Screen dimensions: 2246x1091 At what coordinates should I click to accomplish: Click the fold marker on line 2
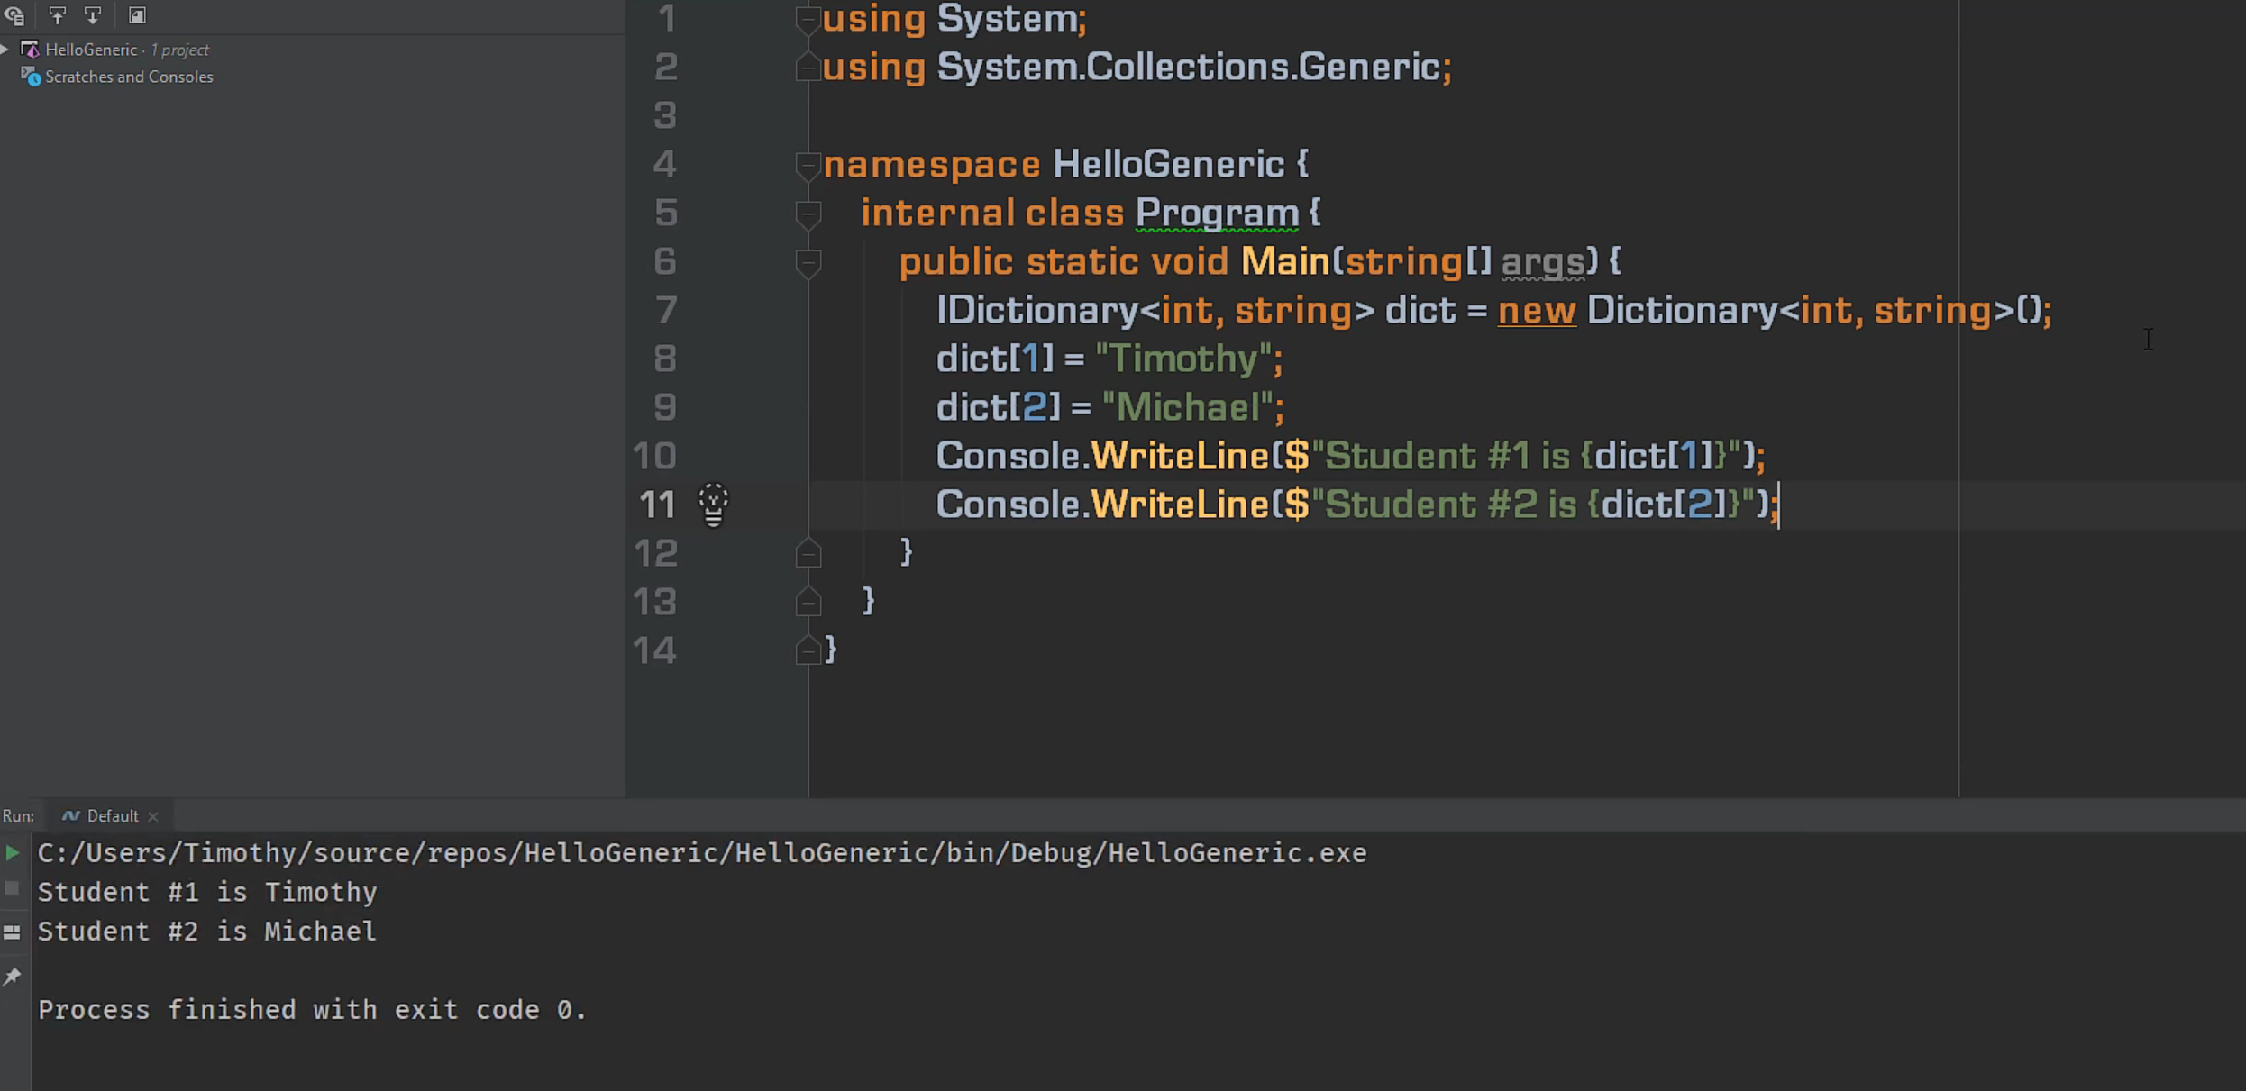[808, 67]
